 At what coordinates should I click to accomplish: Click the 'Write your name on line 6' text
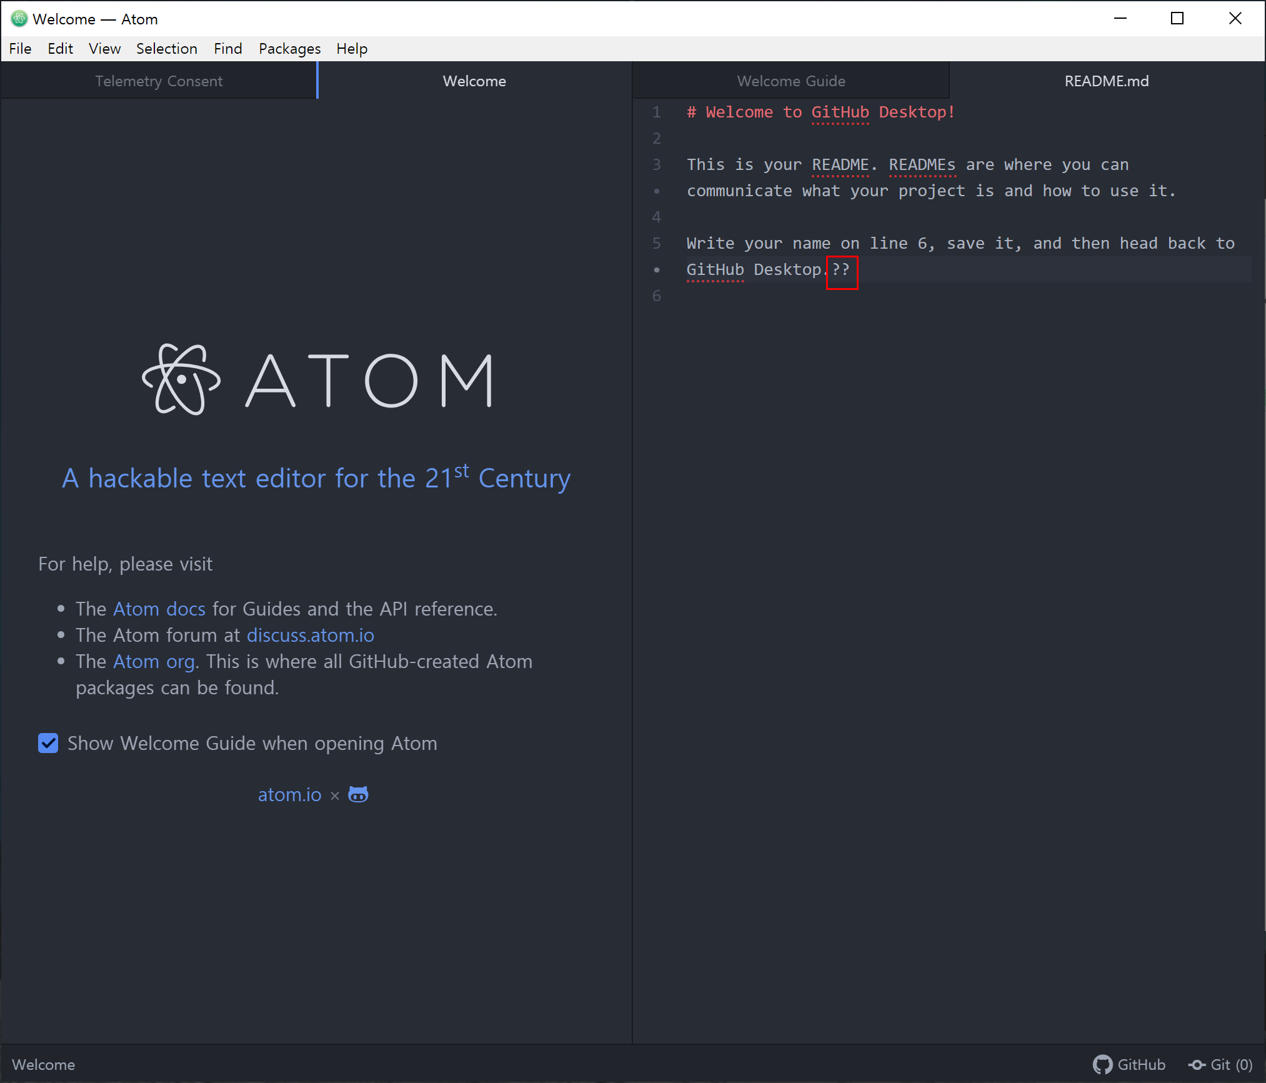point(960,243)
